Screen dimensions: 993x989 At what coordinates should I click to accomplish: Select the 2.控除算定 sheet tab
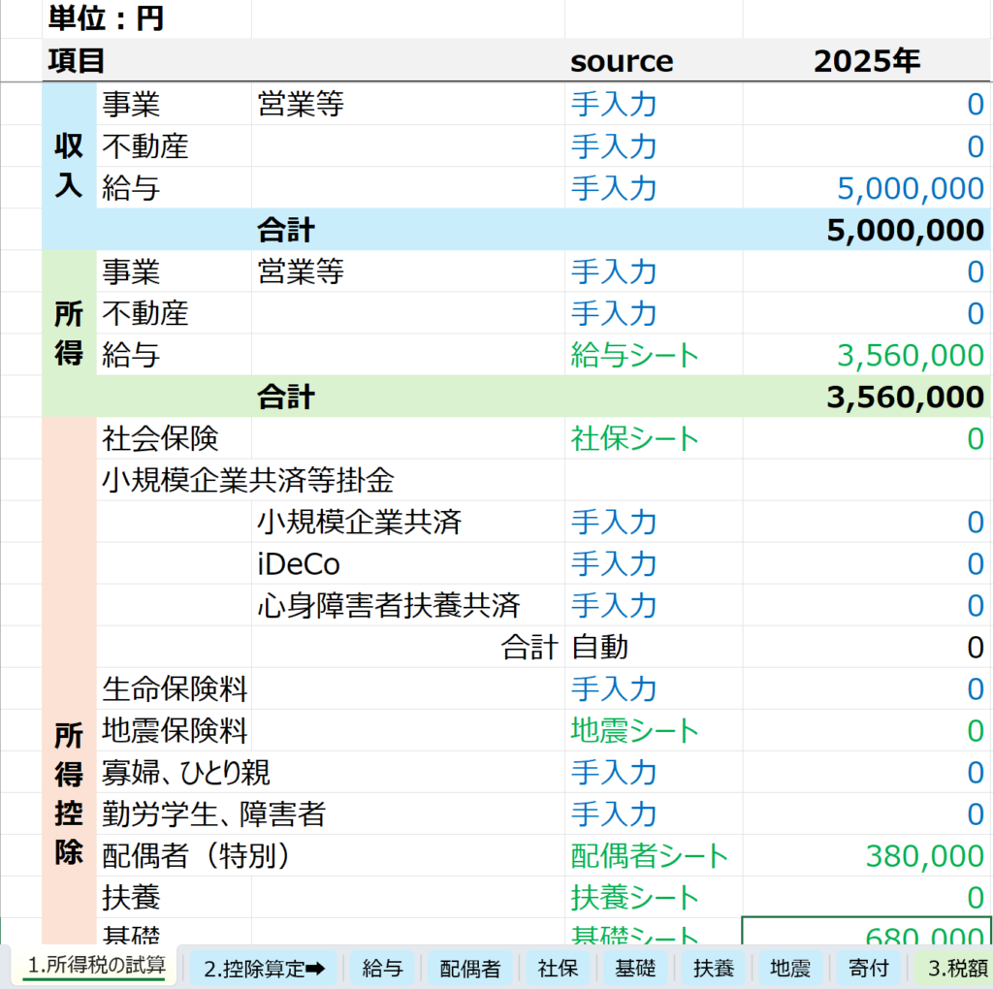click(264, 968)
